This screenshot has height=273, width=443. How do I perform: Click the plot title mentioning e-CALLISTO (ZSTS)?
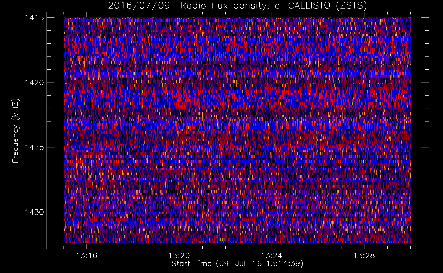tap(237, 5)
